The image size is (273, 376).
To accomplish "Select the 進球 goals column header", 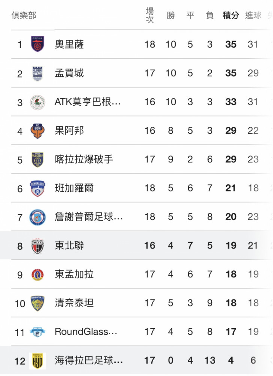I will (253, 15).
